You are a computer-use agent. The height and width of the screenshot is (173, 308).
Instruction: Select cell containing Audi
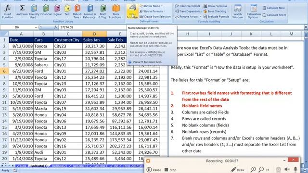tap(43, 152)
